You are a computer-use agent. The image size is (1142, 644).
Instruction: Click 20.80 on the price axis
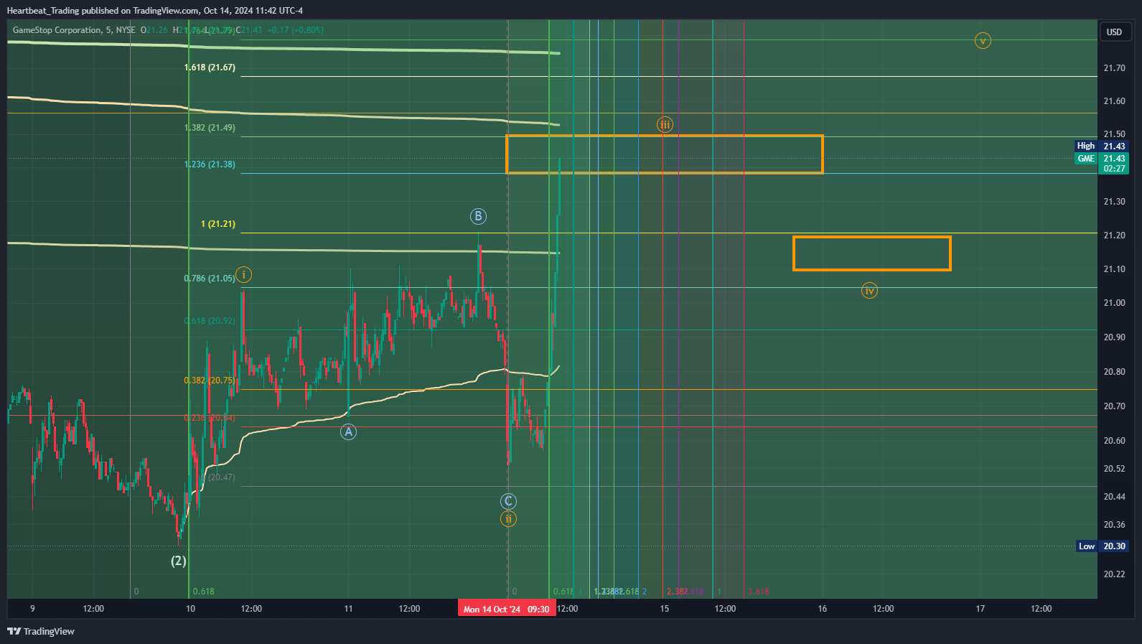pos(1114,372)
